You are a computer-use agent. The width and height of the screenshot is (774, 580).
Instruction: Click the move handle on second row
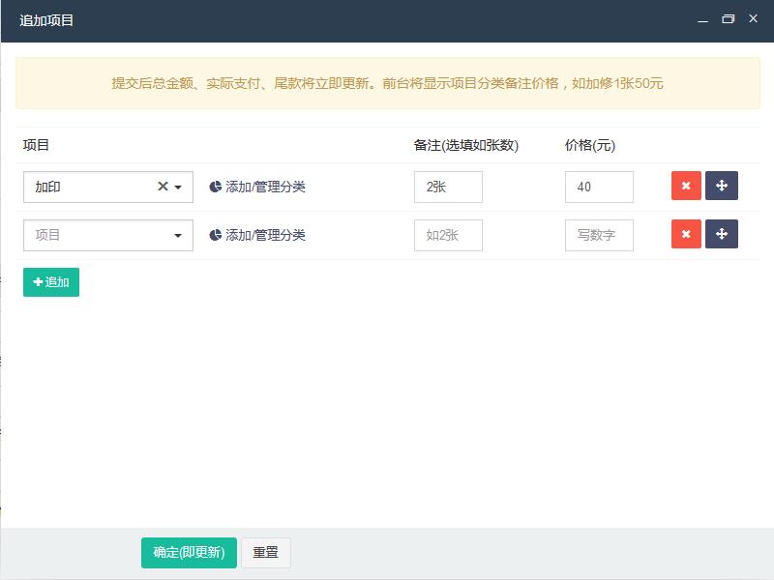point(721,235)
